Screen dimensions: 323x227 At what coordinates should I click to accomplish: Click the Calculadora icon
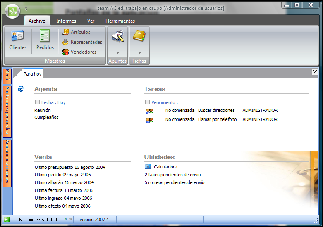[x=148, y=166]
